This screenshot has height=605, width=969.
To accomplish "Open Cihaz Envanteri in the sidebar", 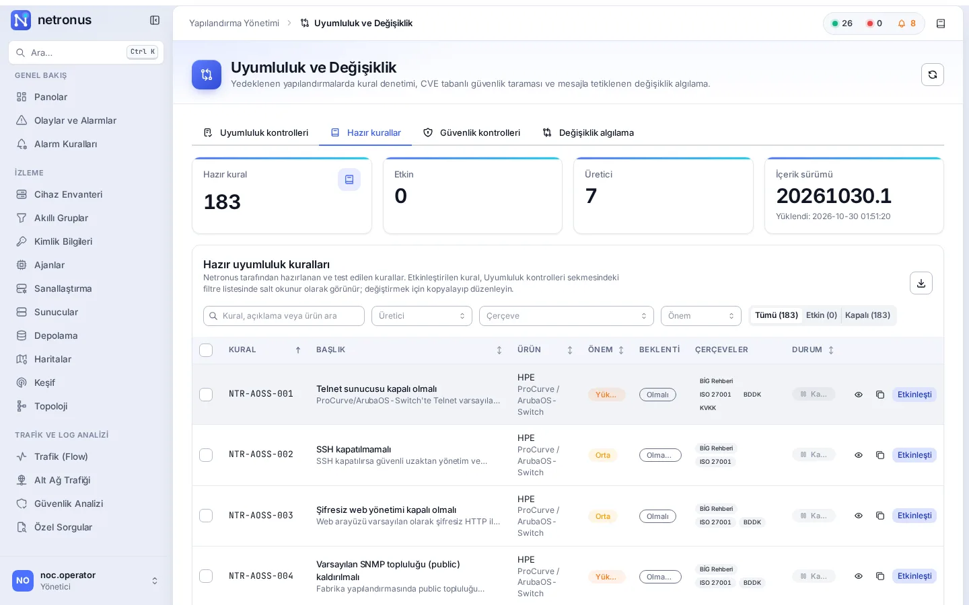I will (86, 194).
